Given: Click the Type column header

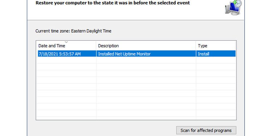Looking at the screenshot, I should pyautogui.click(x=216, y=46).
